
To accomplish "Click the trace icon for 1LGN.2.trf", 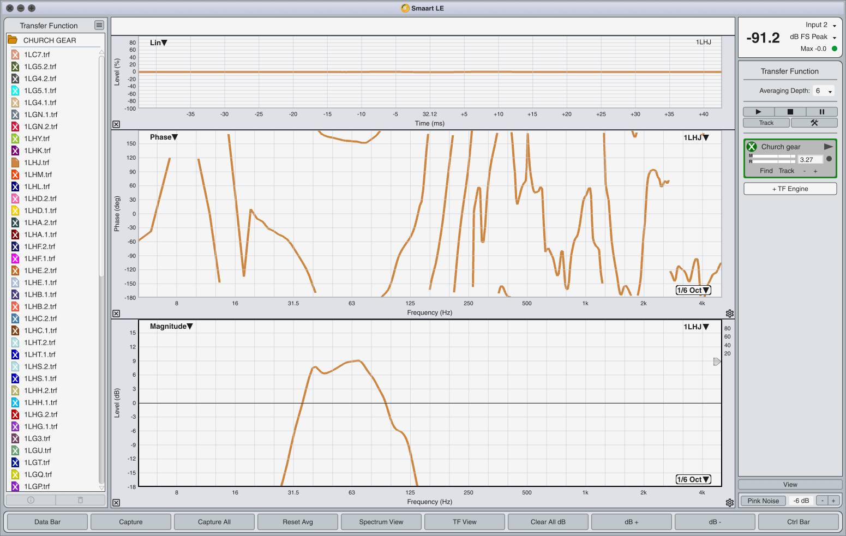I will tap(15, 127).
